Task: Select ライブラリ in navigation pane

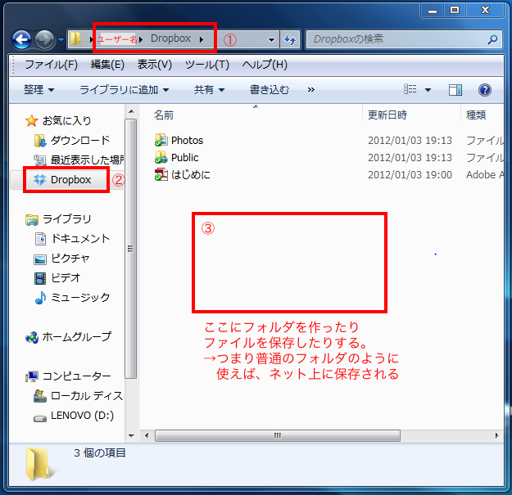Action: pyautogui.click(x=67, y=219)
